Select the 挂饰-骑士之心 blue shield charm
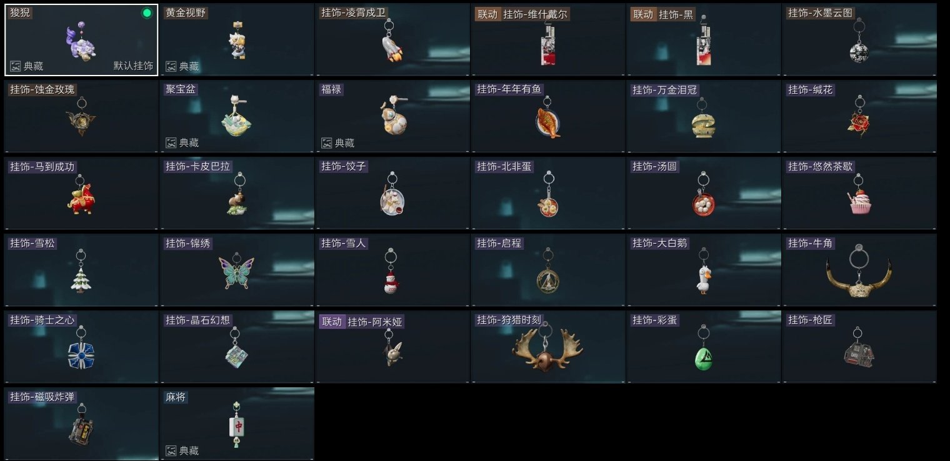 tap(81, 347)
